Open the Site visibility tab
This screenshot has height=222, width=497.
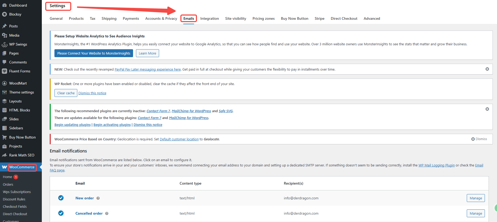tap(236, 18)
